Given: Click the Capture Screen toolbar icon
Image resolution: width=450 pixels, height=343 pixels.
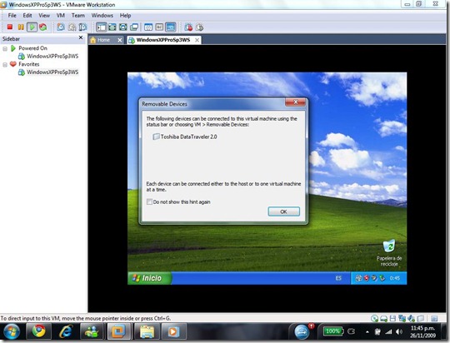Looking at the screenshot, I should point(188,27).
